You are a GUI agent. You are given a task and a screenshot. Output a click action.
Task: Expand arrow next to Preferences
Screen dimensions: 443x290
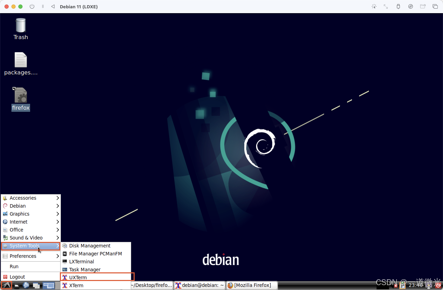point(58,256)
